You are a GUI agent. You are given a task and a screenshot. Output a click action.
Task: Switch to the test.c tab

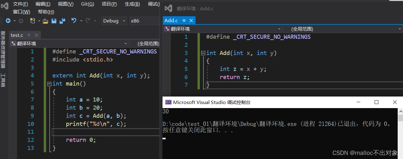point(17,35)
